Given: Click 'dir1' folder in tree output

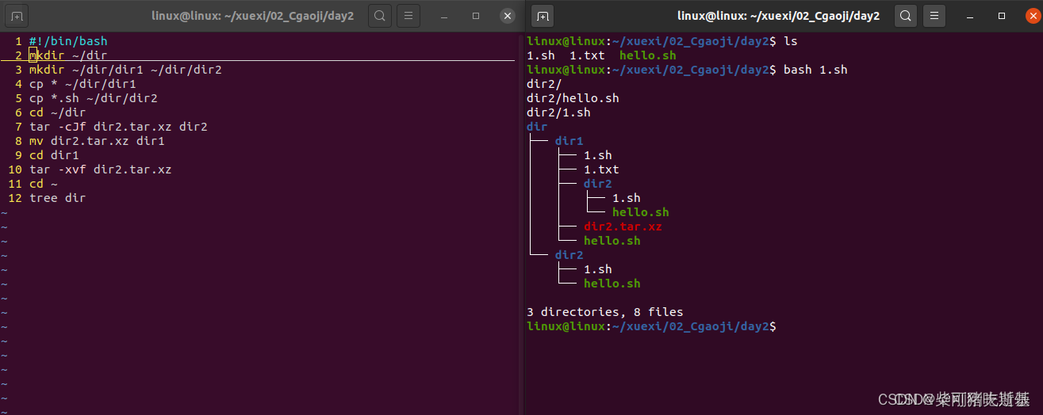Looking at the screenshot, I should coord(569,141).
